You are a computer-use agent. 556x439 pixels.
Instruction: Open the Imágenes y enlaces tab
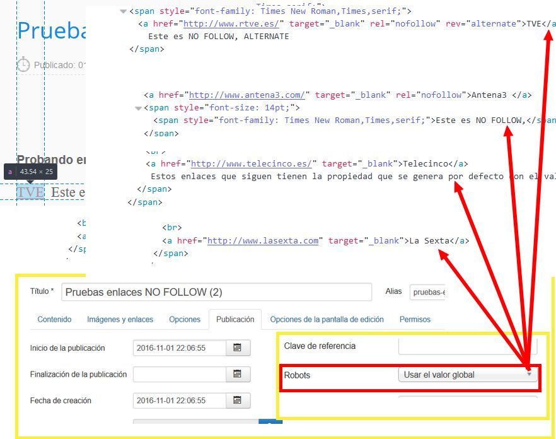pos(120,319)
